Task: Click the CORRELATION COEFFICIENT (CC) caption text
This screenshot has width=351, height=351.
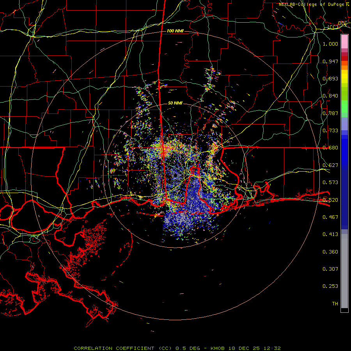Action: coord(123,348)
